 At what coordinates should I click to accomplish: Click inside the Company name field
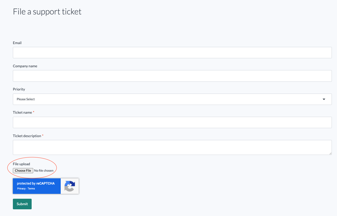pos(172,76)
